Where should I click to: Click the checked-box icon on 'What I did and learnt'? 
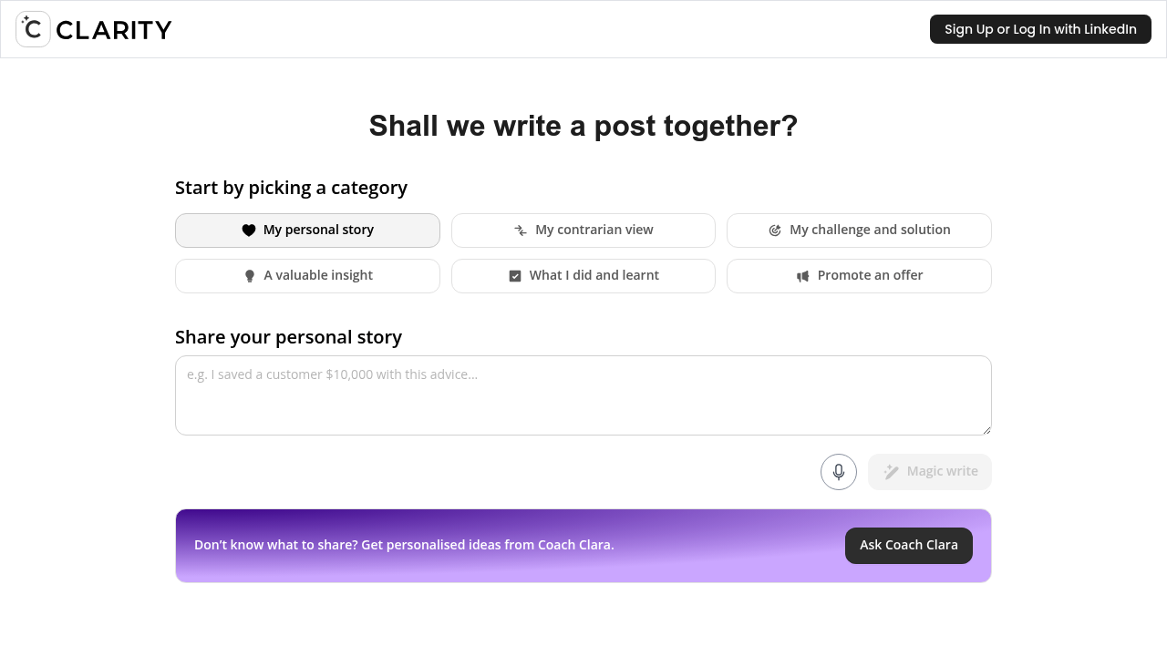(x=515, y=275)
